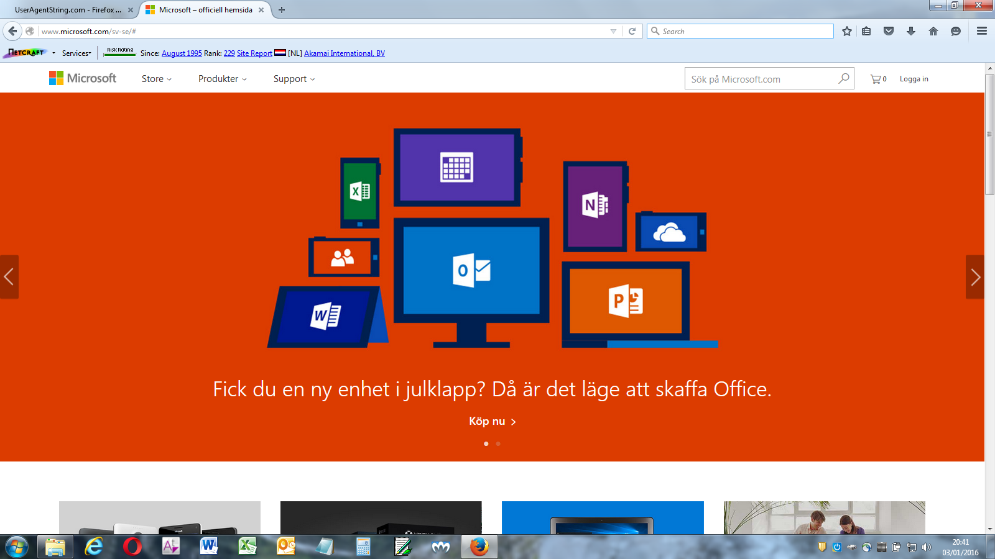
Task: Open the shopping cart icon
Action: (x=876, y=79)
